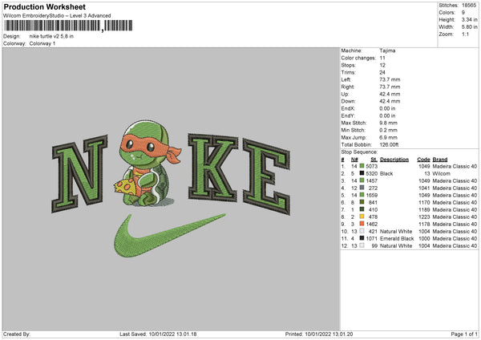Select the white swatch in stop 10 row
Screen dimensions: 481x340
[362, 231]
